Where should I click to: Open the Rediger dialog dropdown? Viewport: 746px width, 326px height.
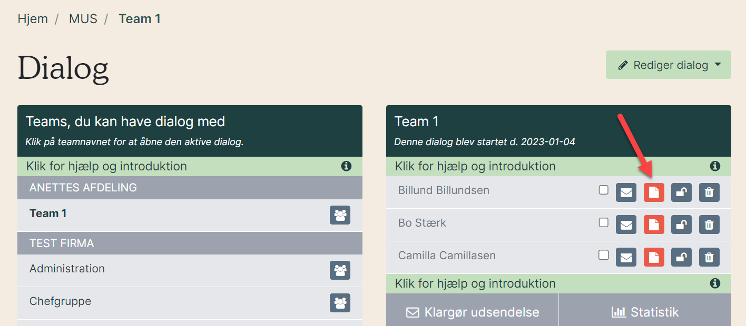[668, 65]
